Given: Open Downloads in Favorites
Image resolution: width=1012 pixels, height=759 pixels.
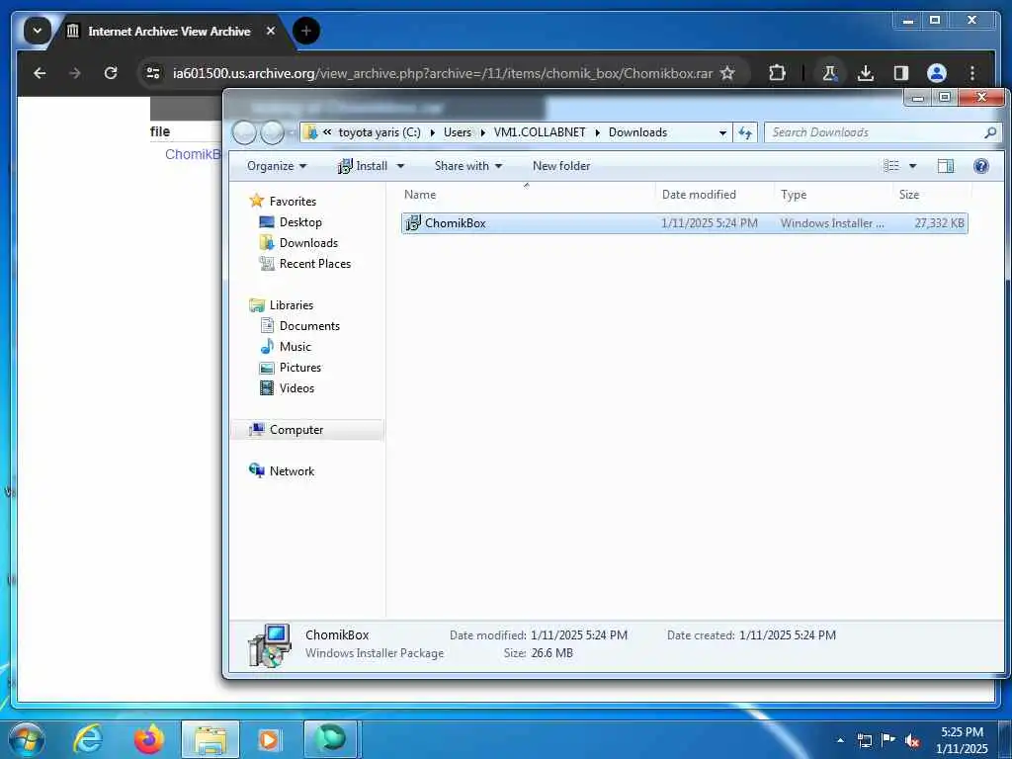Looking at the screenshot, I should [x=308, y=243].
